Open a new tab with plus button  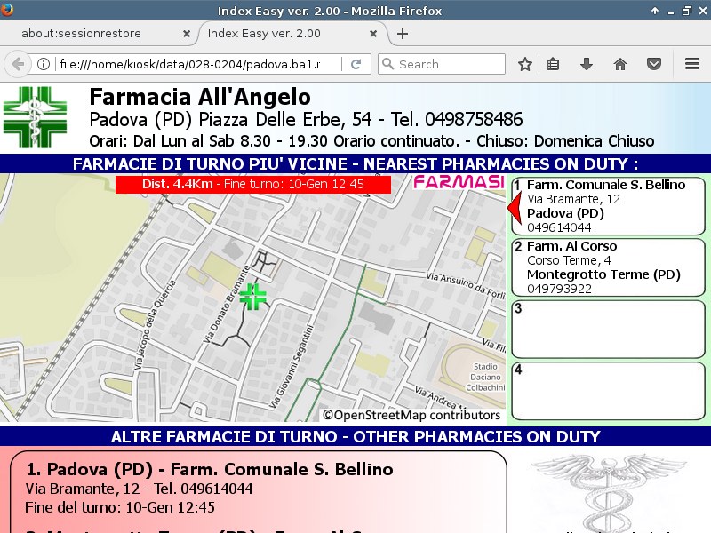(x=403, y=34)
